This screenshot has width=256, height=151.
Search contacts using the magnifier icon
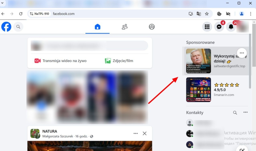pos(235,113)
